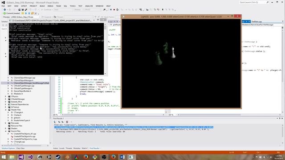Switch to Solution Explorer tab

tap(8, 148)
